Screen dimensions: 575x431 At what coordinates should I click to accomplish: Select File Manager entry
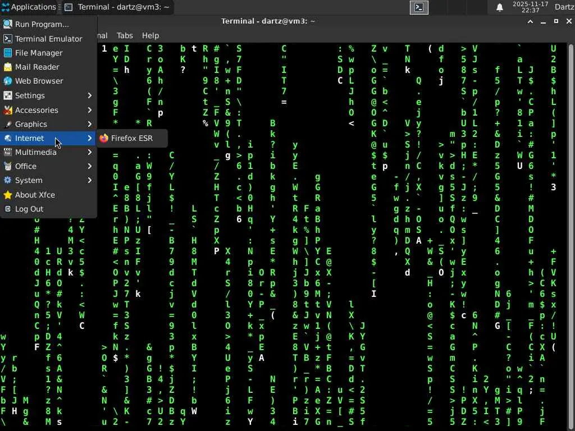[x=48, y=53]
